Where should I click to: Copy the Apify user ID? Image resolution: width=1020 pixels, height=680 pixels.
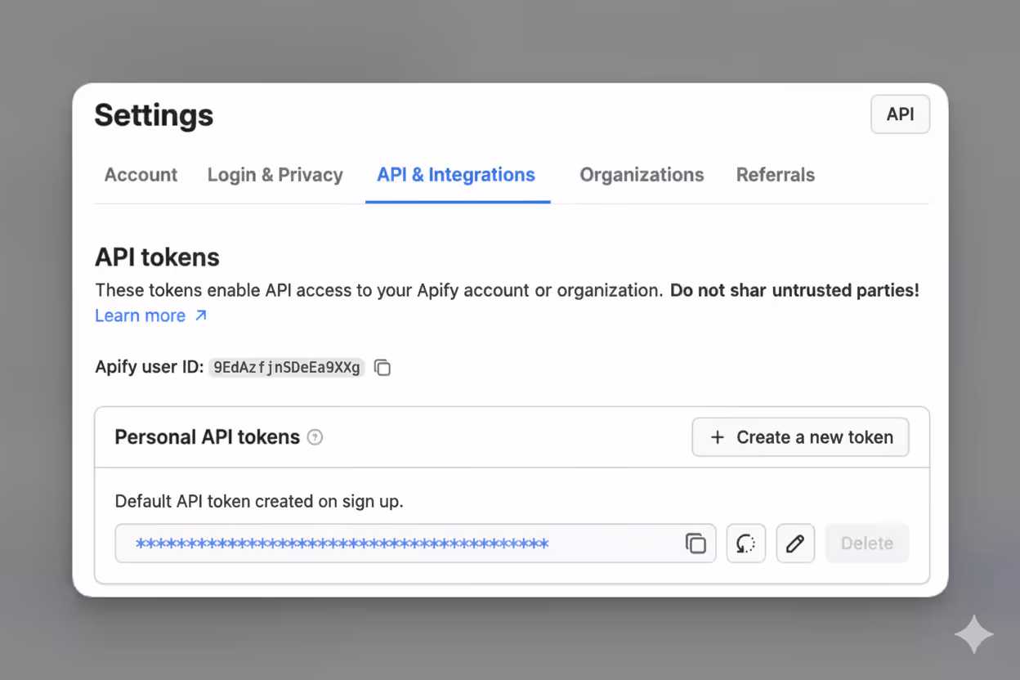point(382,368)
